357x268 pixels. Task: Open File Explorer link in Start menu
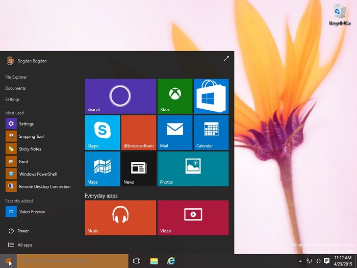(x=16, y=77)
